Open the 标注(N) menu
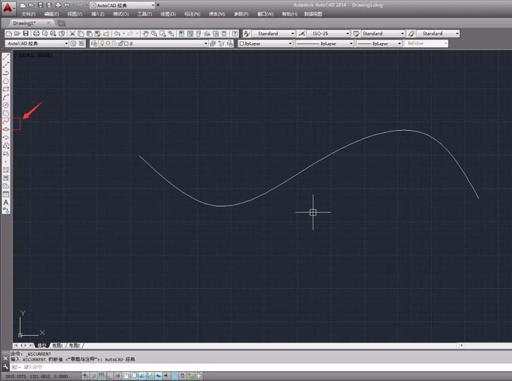The width and height of the screenshot is (512, 381). 193,14
